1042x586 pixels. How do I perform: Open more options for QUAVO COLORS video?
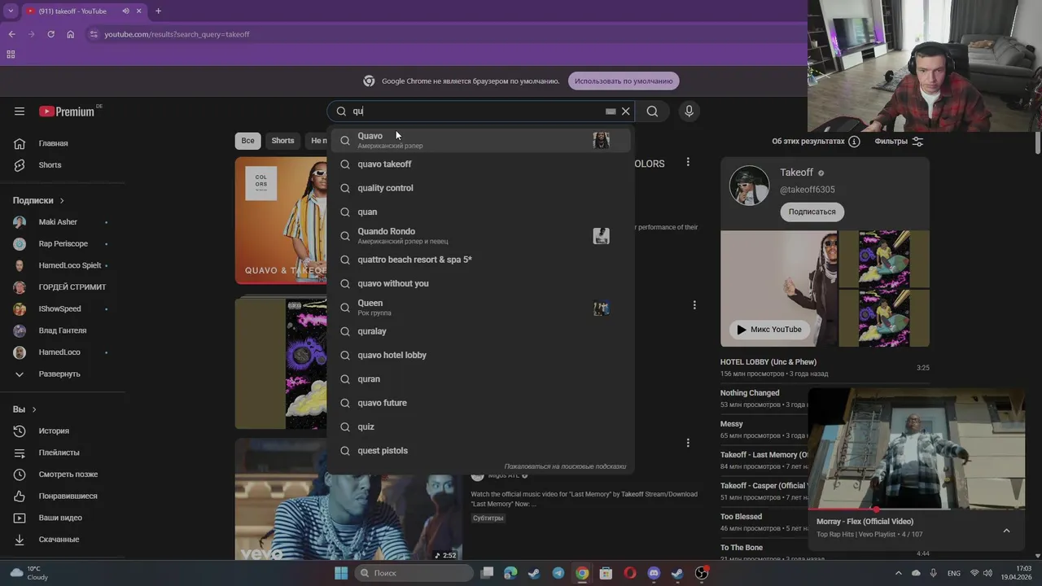[x=688, y=163]
